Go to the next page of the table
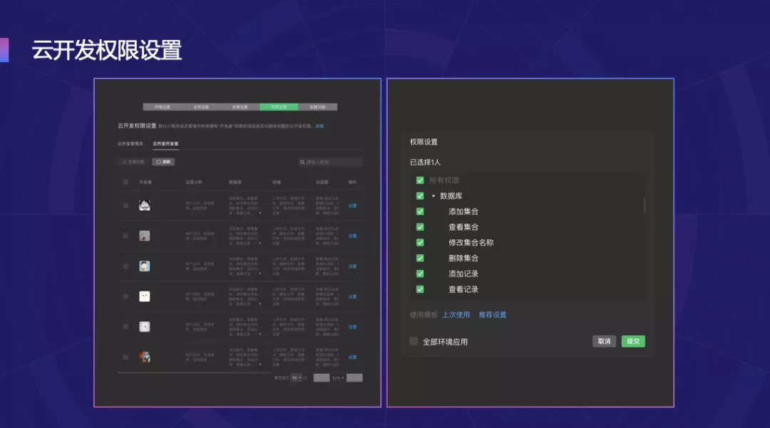The width and height of the screenshot is (770, 428). [x=354, y=378]
